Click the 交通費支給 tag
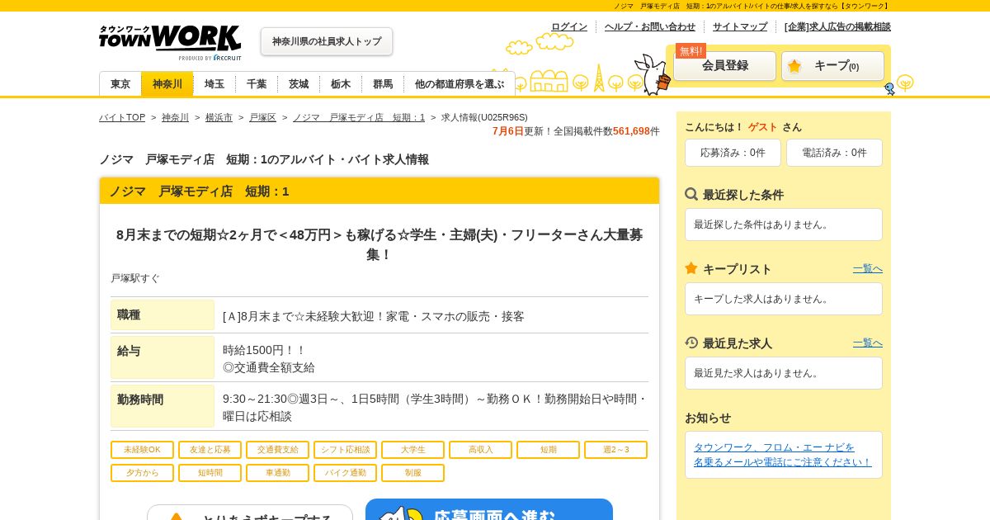990x520 pixels. click(x=277, y=450)
